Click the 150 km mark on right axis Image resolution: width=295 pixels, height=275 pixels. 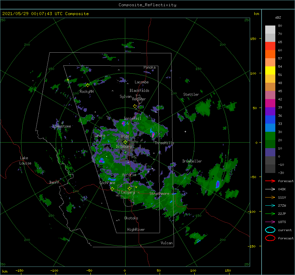[x=253, y=39]
